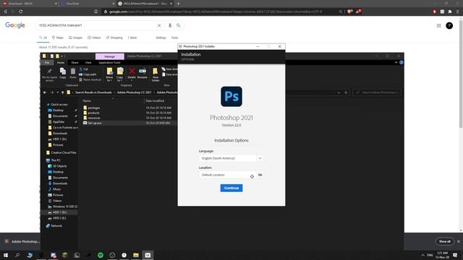This screenshot has width=463, height=260.
Task: Select 3D Objects under This PC
Action: pos(59,166)
